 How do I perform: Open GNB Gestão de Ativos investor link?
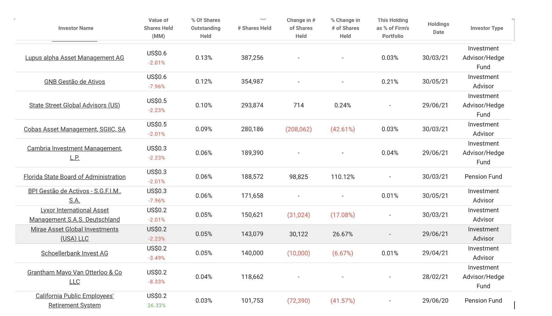pos(74,82)
